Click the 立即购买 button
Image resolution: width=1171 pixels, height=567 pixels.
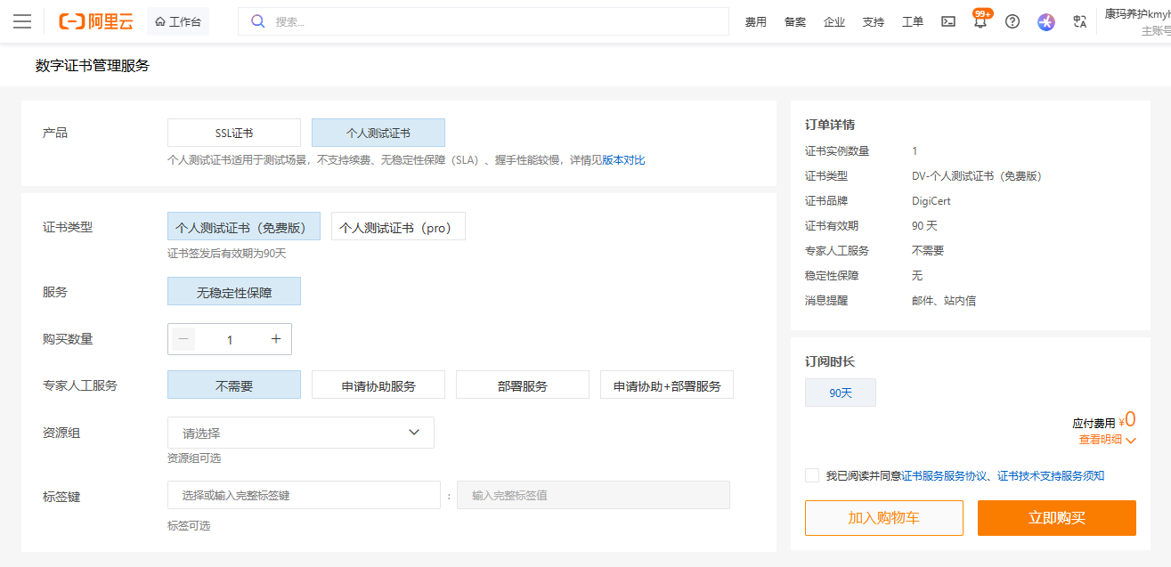pyautogui.click(x=1056, y=518)
